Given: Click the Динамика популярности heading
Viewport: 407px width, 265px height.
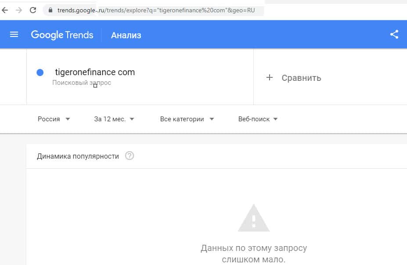Looking at the screenshot, I should pyautogui.click(x=78, y=156).
